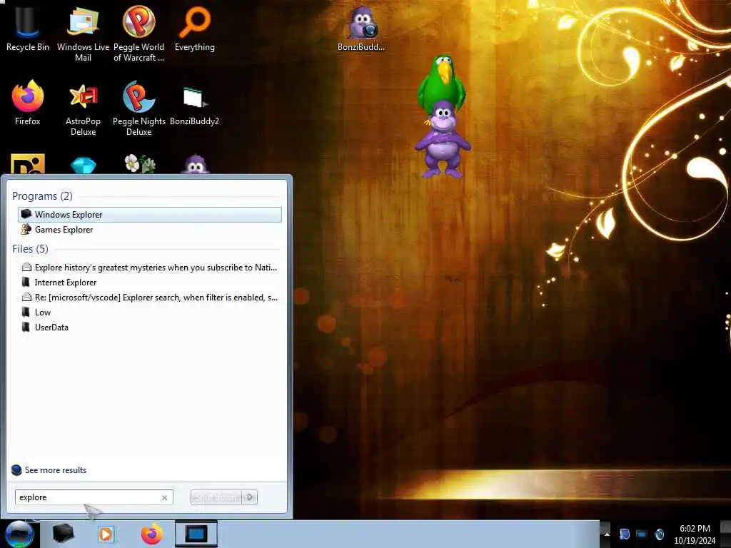Clear the search box with X
The width and height of the screenshot is (731, 548).
point(165,497)
